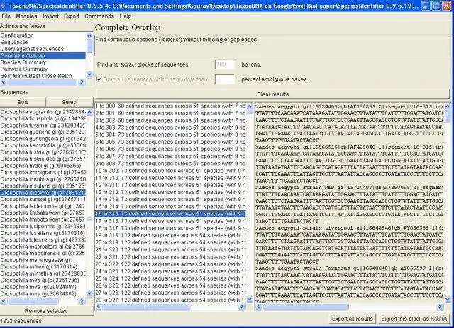
Task: Select Species Summary view
Action: pyautogui.click(x=43, y=62)
